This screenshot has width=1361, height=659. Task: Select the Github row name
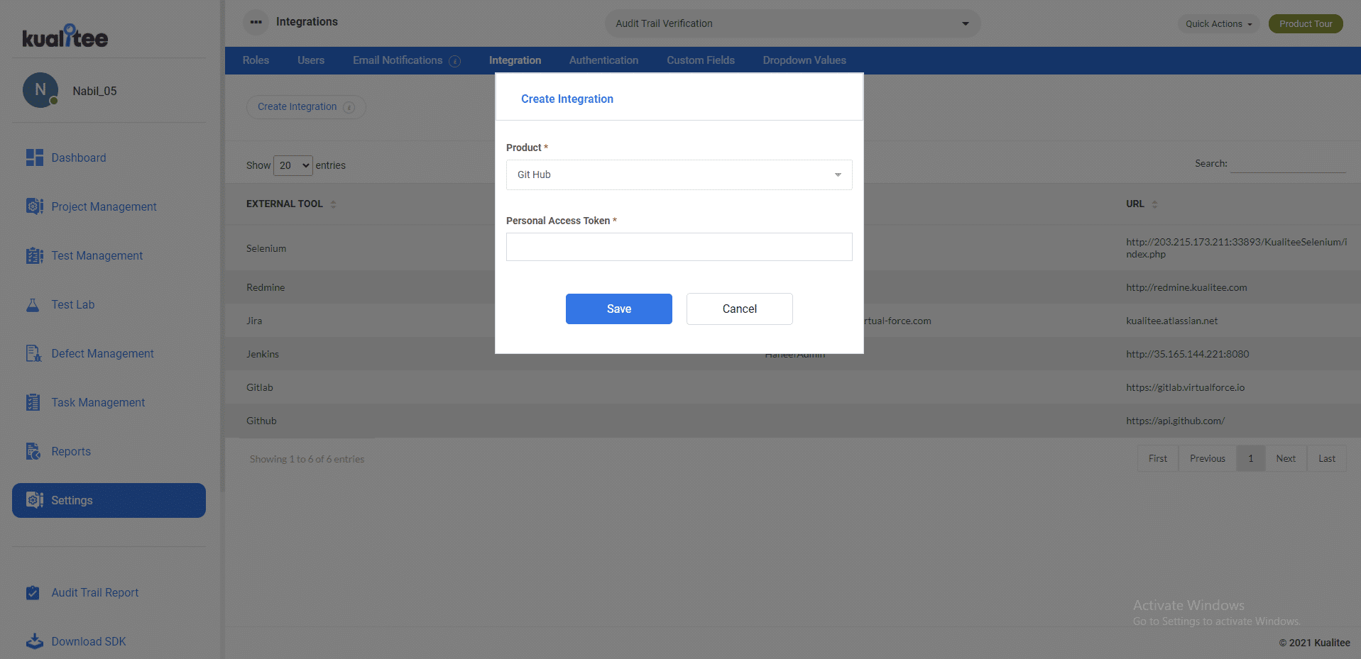click(x=261, y=421)
